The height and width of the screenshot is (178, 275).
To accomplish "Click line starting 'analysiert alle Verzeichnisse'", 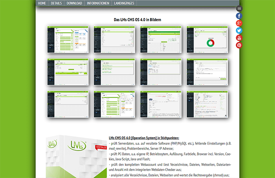I will (x=169, y=175).
